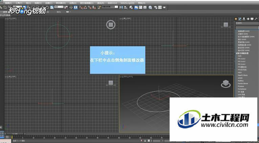The width and height of the screenshot is (259, 143).
Task: Click frame 50 on the track bar
Action: point(119,138)
